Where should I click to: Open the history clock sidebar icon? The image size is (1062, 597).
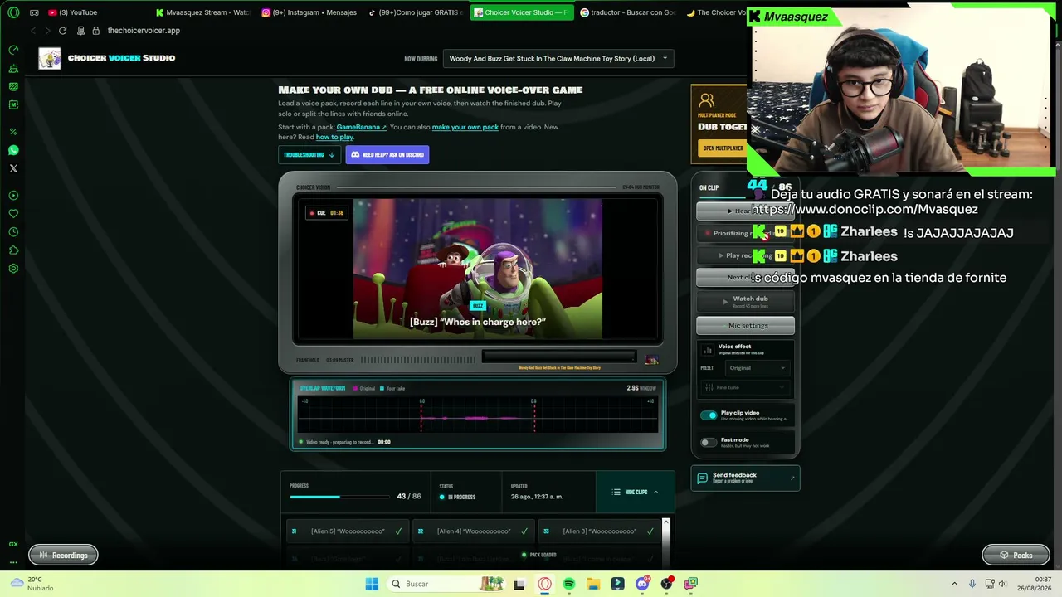click(x=13, y=232)
